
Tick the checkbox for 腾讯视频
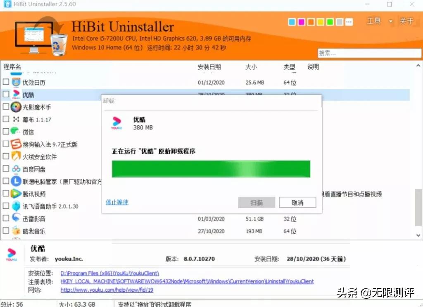pyautogui.click(x=6, y=193)
